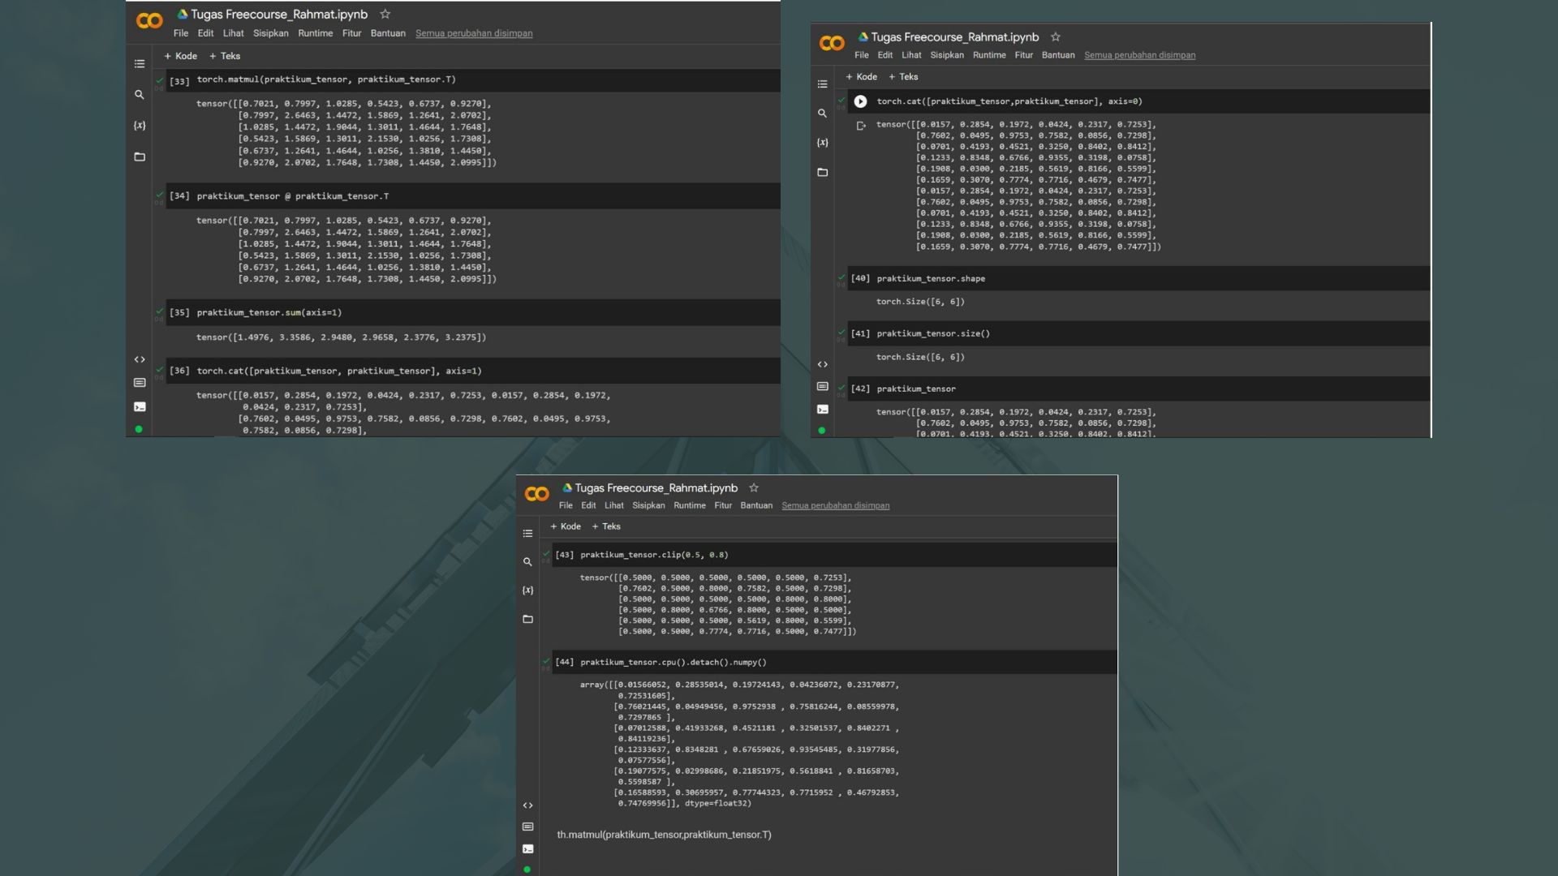1558x876 pixels.
Task: Open Files folder icon in bottom notebook
Action: 527,619
